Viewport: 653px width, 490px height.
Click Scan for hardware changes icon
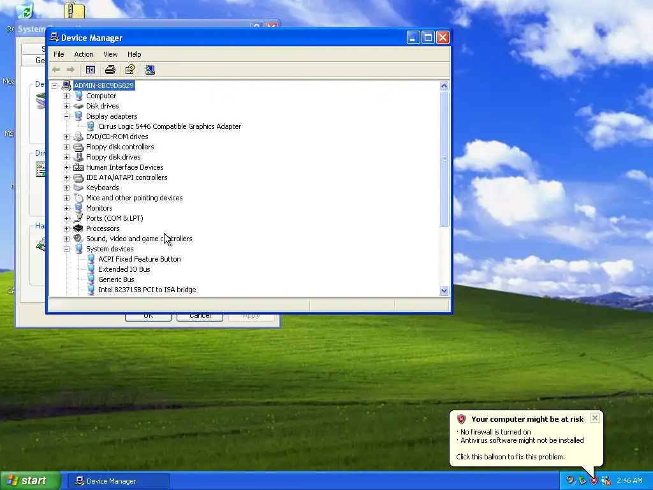[x=150, y=70]
